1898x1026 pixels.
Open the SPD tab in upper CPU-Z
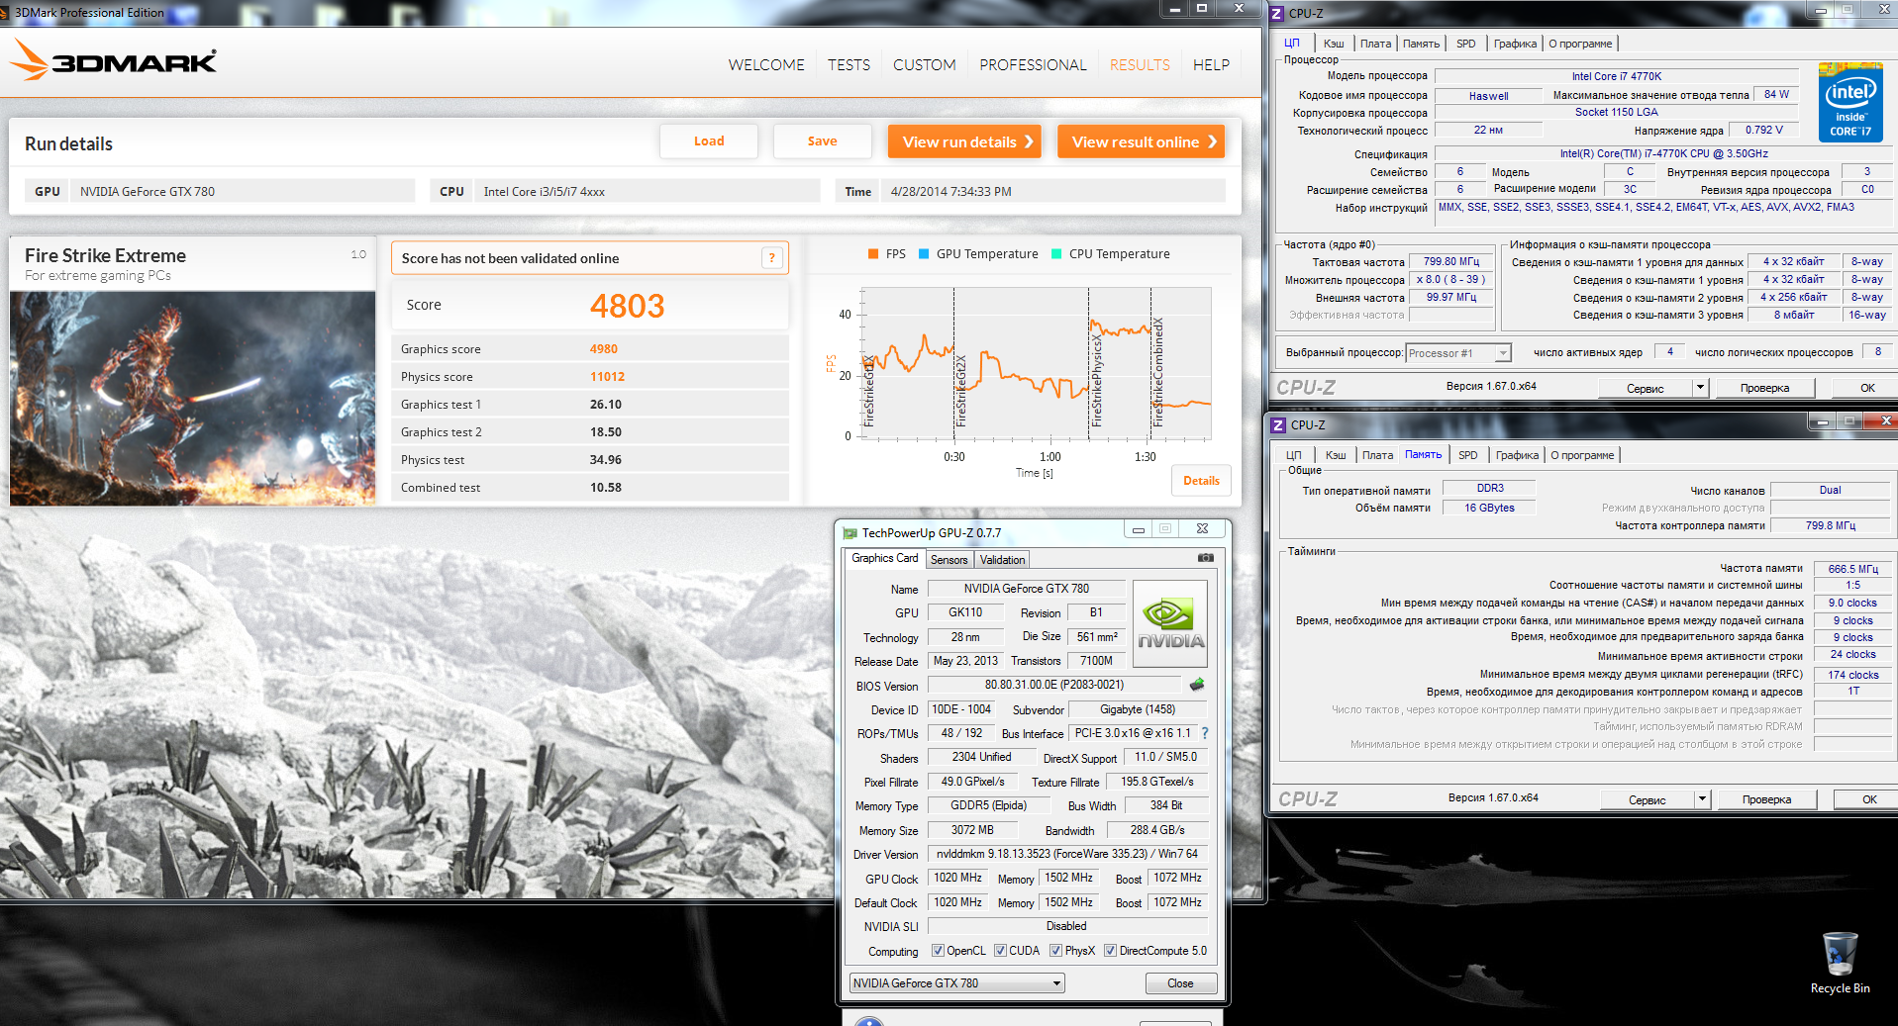[1465, 44]
